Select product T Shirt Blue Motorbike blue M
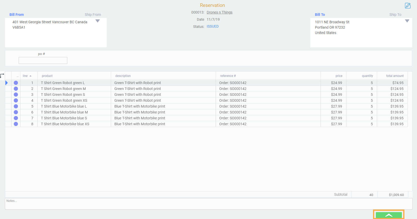Screen dimensions: 417x219 64,112
